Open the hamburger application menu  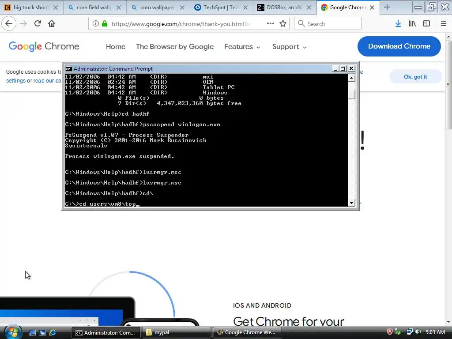444,24
